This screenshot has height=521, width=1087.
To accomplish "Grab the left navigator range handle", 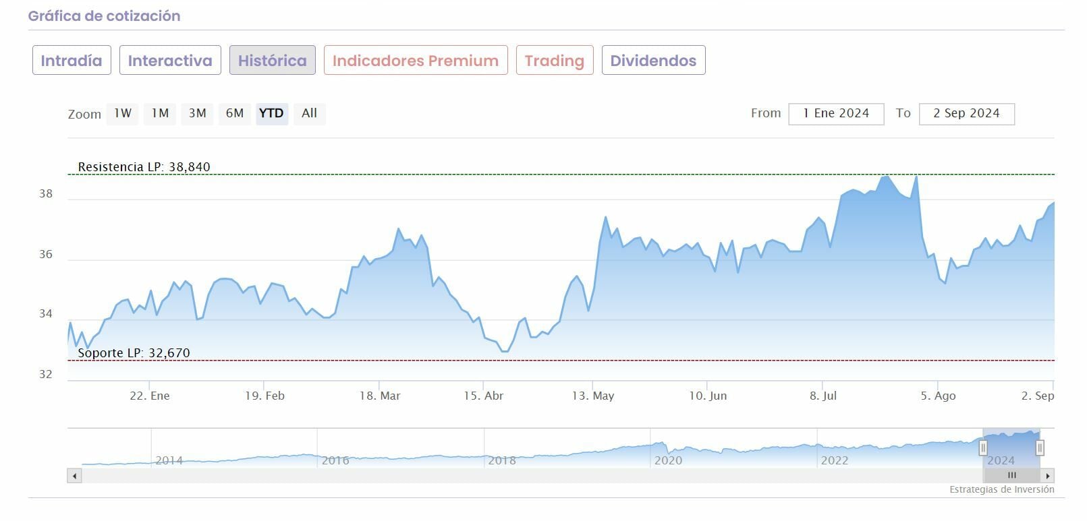I will (983, 448).
